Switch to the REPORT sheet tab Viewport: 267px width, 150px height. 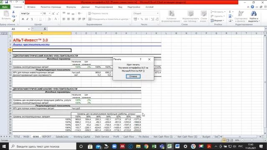point(46,137)
